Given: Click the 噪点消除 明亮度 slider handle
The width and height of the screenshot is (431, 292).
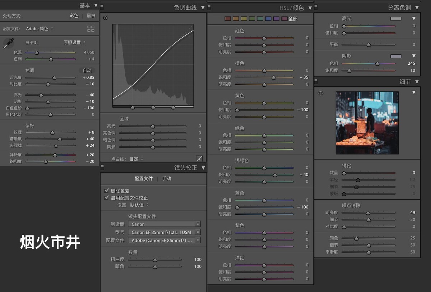Looking at the screenshot, I should 368,213.
